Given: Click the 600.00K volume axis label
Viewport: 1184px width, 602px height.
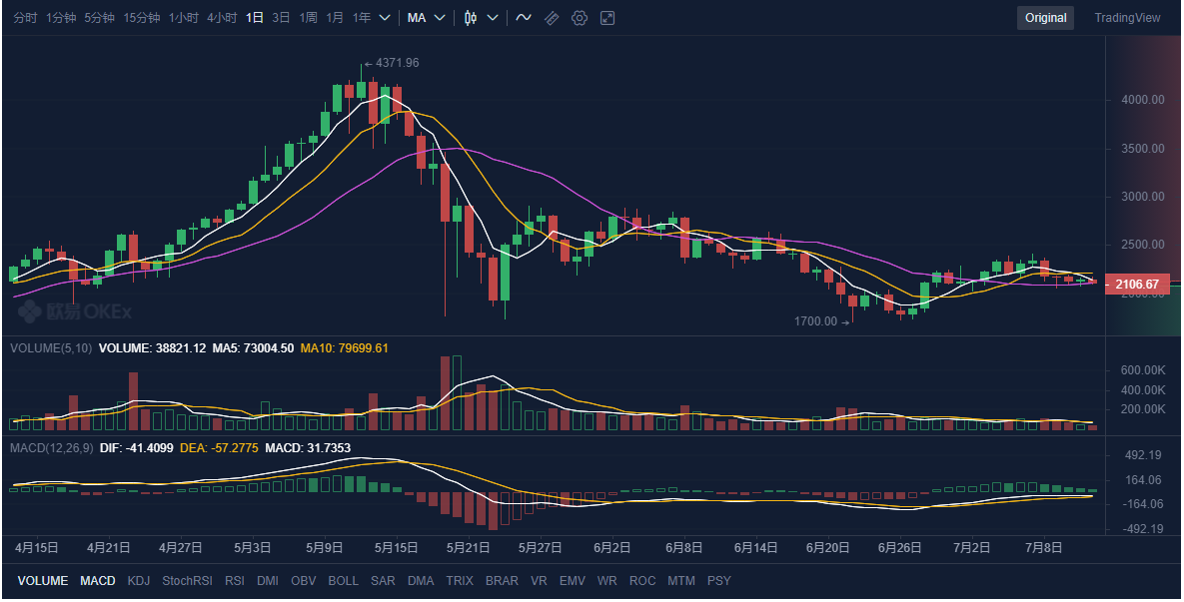Looking at the screenshot, I should (x=1144, y=370).
